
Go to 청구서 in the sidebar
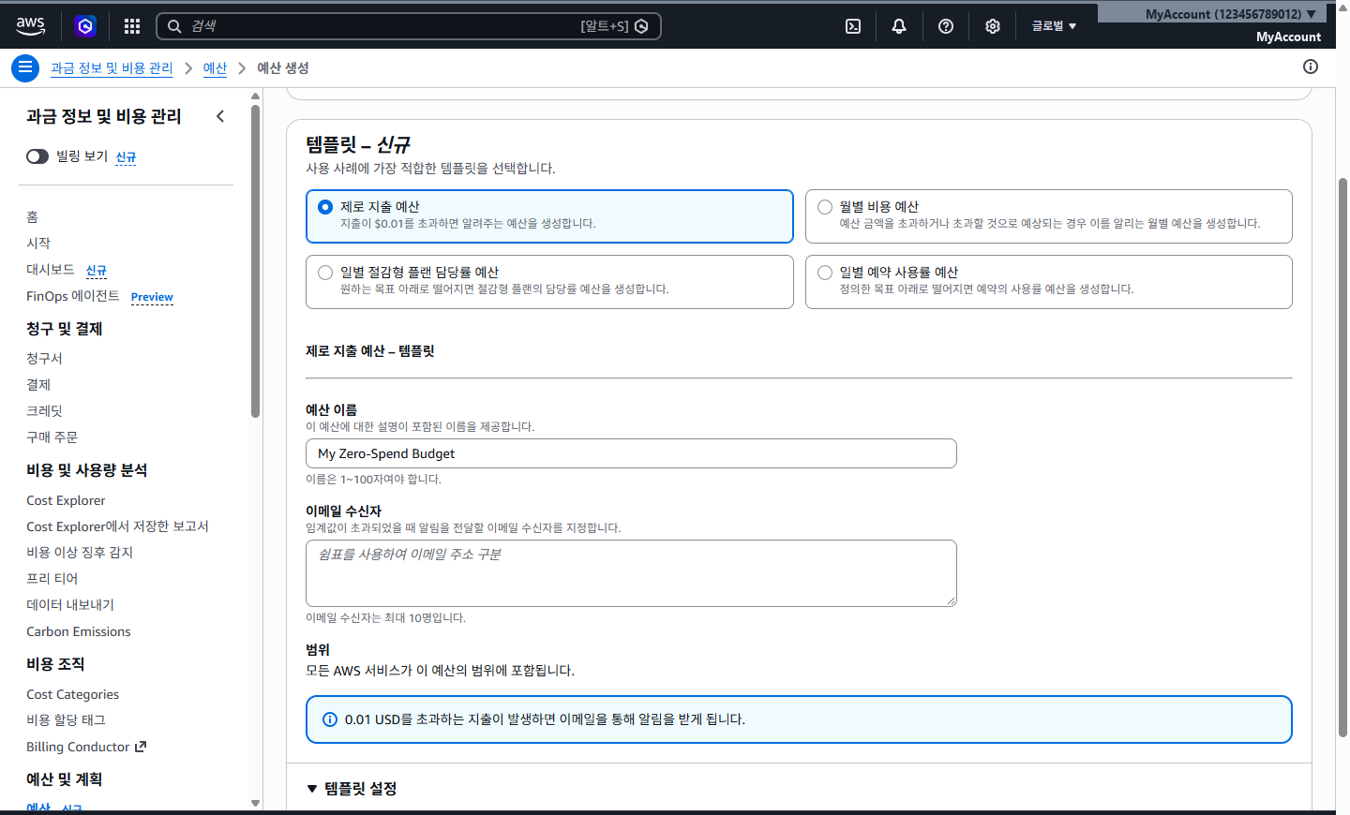click(x=44, y=358)
